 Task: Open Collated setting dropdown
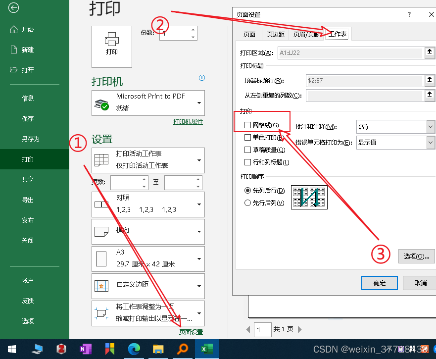tap(148, 205)
